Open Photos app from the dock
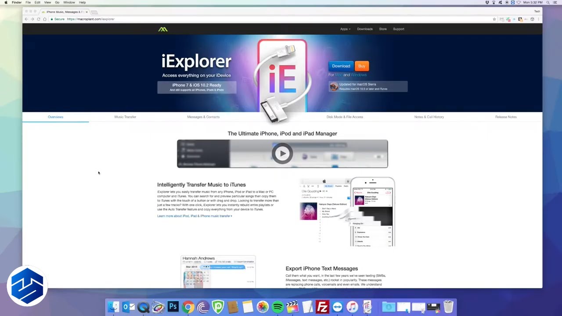Screen dimensions: 562x316 263,307
